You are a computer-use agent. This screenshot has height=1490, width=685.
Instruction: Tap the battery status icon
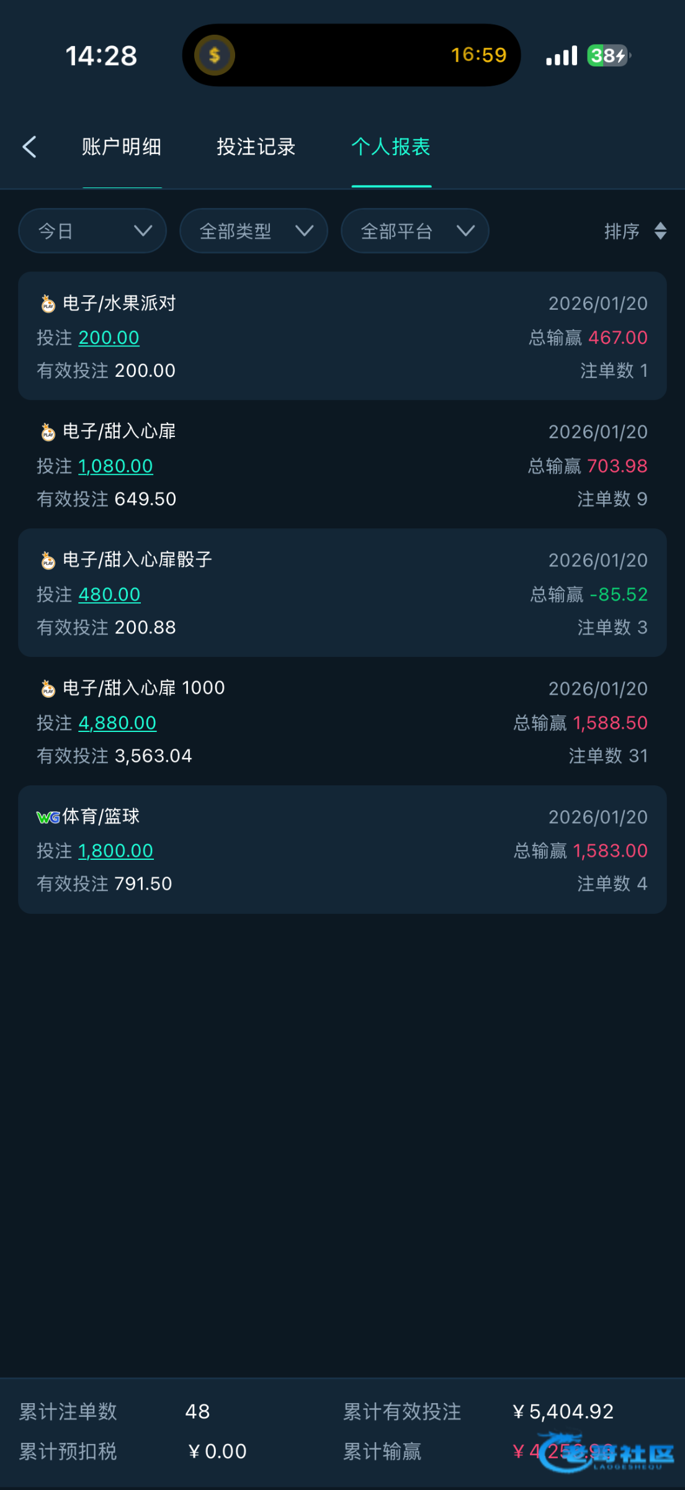(608, 56)
